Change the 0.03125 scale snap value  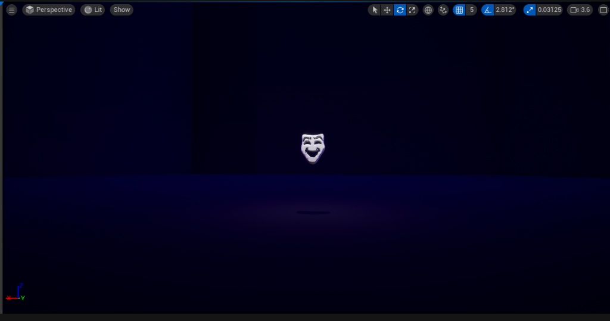pyautogui.click(x=549, y=10)
